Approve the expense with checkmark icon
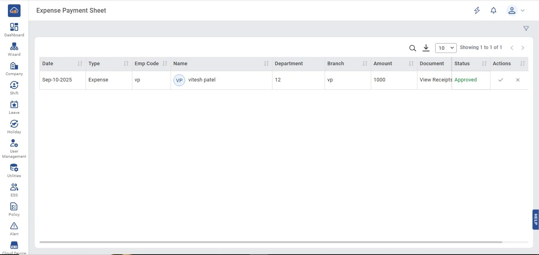Screen dimensions: 539x255 pyautogui.click(x=501, y=80)
